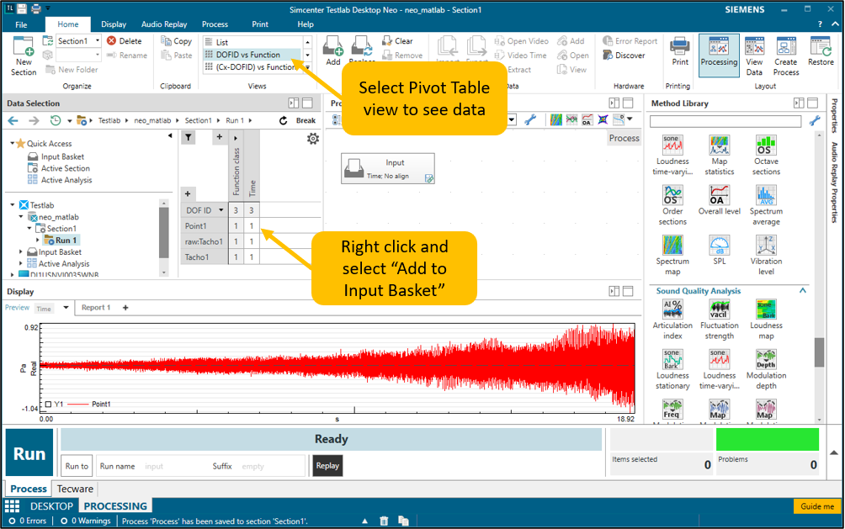The image size is (845, 529).
Task: Restore the default layout
Action: pos(821,51)
